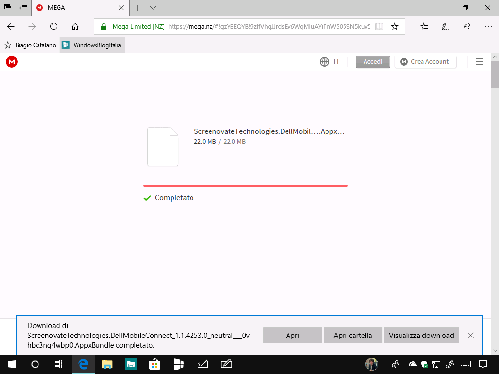
Task: Set these tabs aside
Action: [23, 8]
